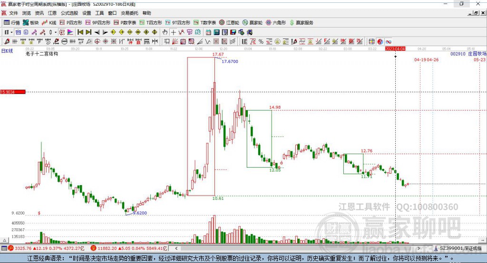This screenshot has height=263, width=487.
Task: Select the percent % retracement tool
Action: coord(261,42)
